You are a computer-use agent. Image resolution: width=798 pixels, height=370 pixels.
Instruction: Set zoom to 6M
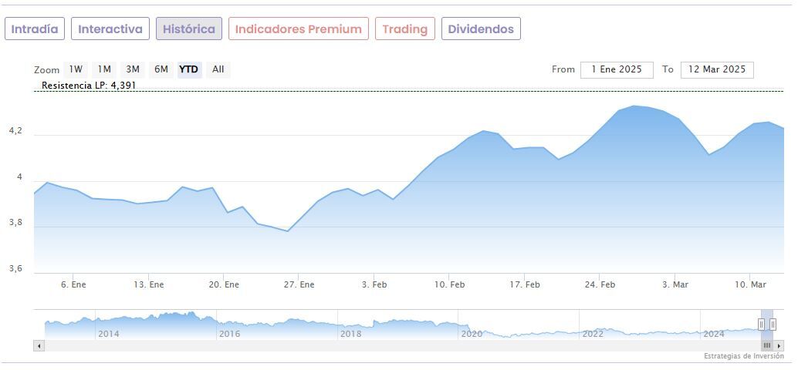coord(161,69)
